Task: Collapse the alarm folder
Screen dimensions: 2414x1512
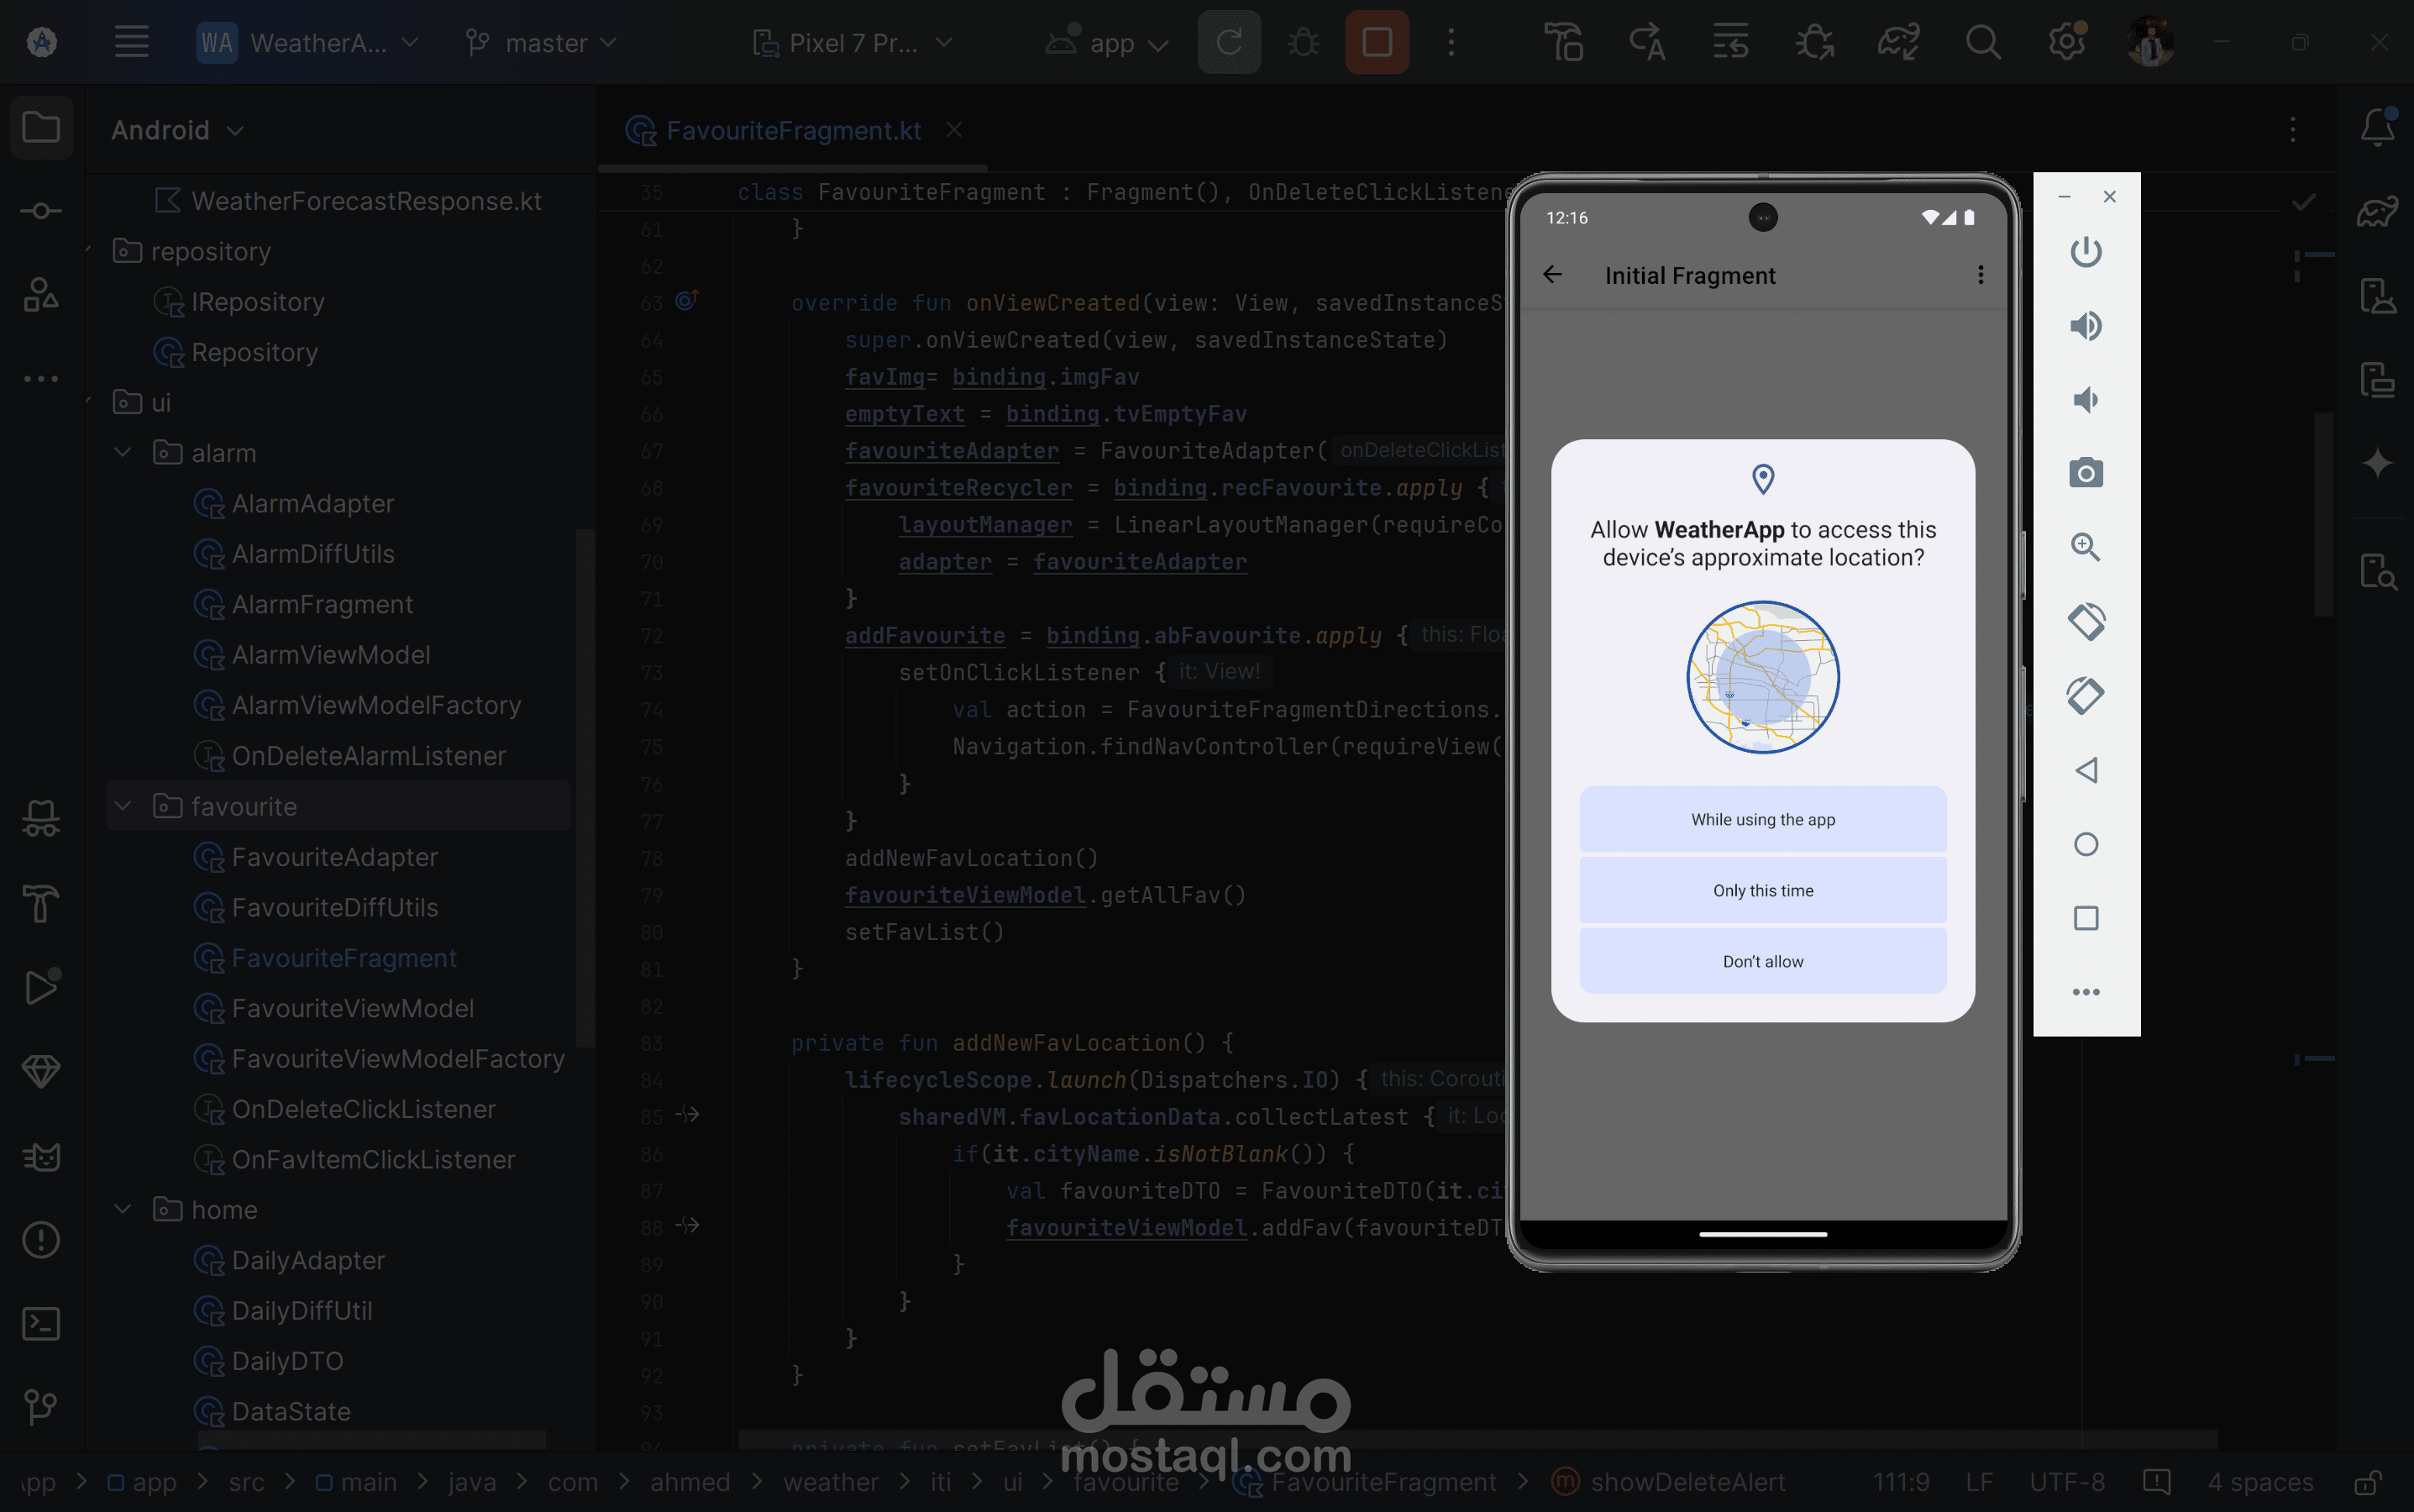Action: 123,453
